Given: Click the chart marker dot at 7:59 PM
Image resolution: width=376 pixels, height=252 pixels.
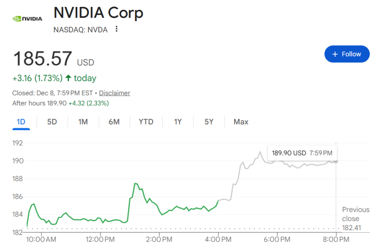Looking at the screenshot, I should point(336,161).
